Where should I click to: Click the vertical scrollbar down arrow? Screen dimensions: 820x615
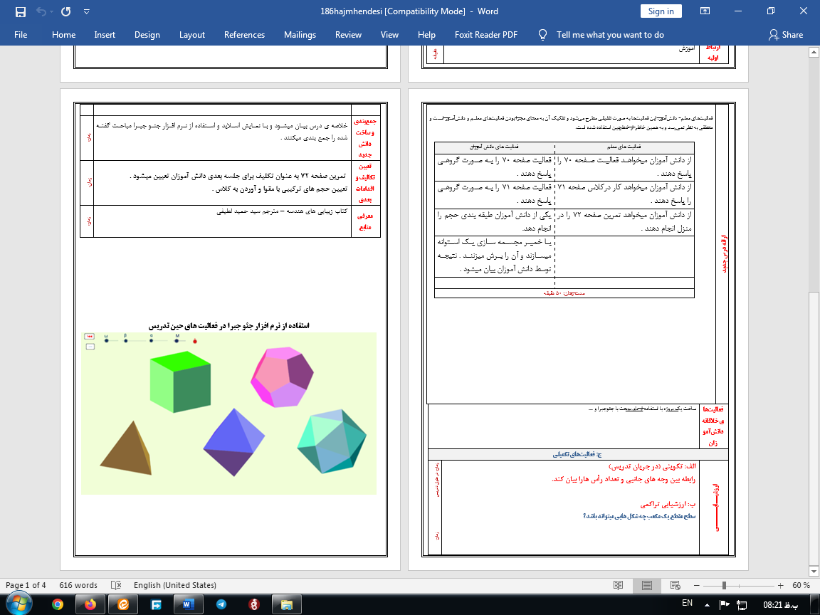(x=814, y=571)
